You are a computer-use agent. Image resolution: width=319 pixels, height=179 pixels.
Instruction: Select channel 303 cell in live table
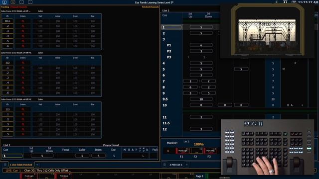point(7,109)
